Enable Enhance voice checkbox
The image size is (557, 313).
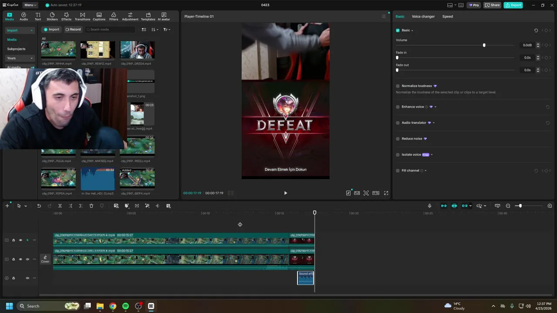pos(398,107)
